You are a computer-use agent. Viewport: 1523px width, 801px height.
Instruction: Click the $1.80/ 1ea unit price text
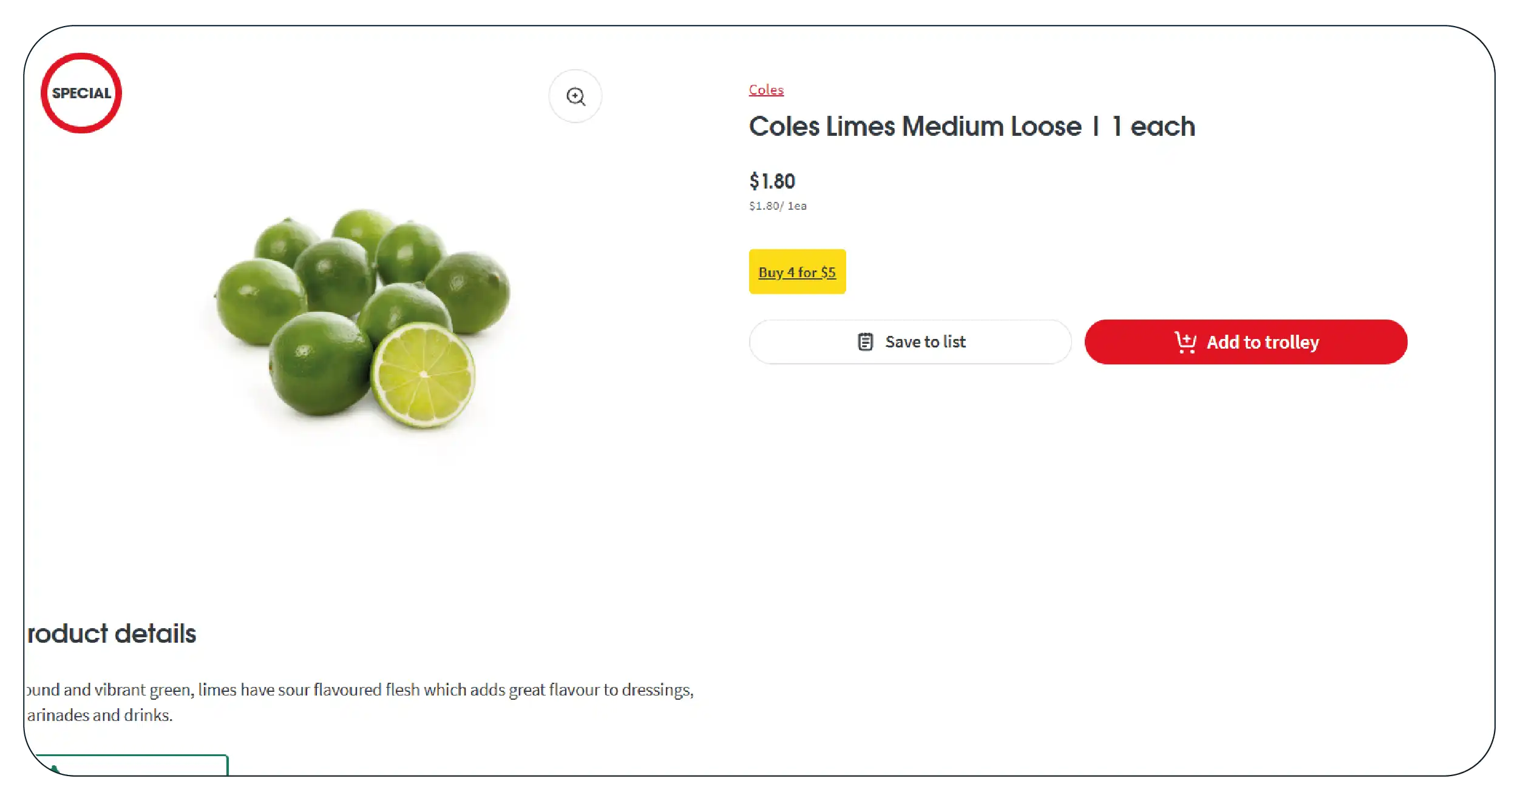pyautogui.click(x=777, y=206)
